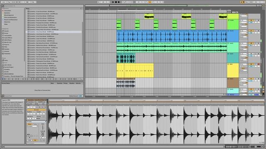Open Clips category in browser
This screenshot has width=266, height=149.
[x=5, y=47]
